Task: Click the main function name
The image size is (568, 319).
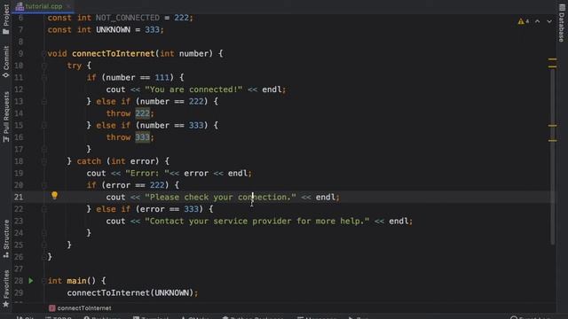Action: click(x=76, y=281)
